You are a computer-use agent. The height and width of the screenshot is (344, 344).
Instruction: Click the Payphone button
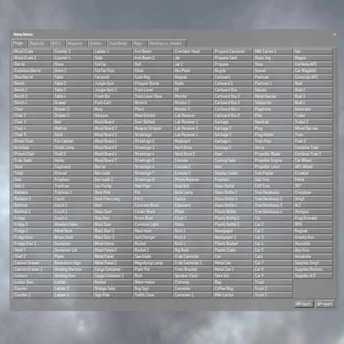[273, 110]
